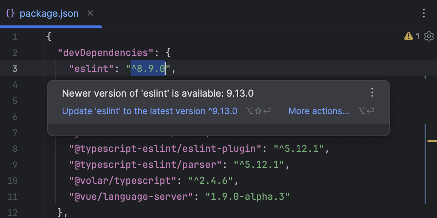The image size is (437, 218).
Task: Update 'eslint' to the latest version ^9.13.0
Action: [150, 111]
